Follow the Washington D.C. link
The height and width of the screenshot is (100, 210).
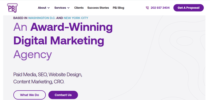(x=42, y=18)
